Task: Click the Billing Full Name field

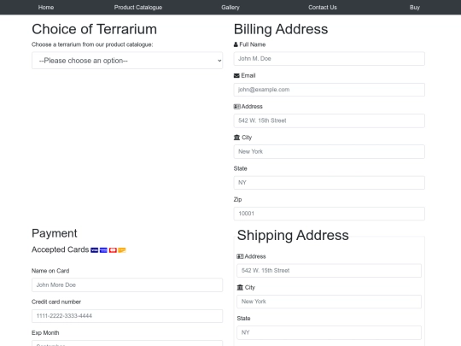Action: [x=329, y=59]
